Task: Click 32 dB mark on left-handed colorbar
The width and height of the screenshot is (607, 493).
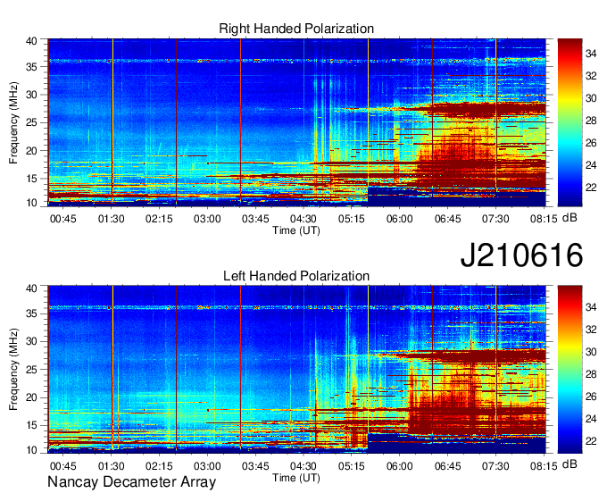Action: [x=591, y=330]
